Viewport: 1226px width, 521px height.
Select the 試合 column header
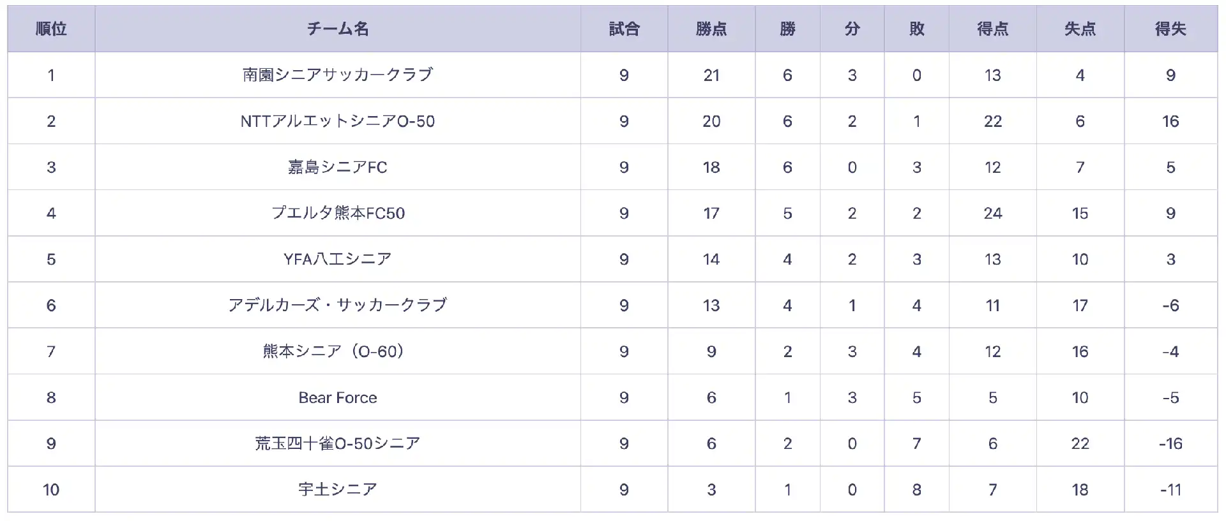coord(624,29)
